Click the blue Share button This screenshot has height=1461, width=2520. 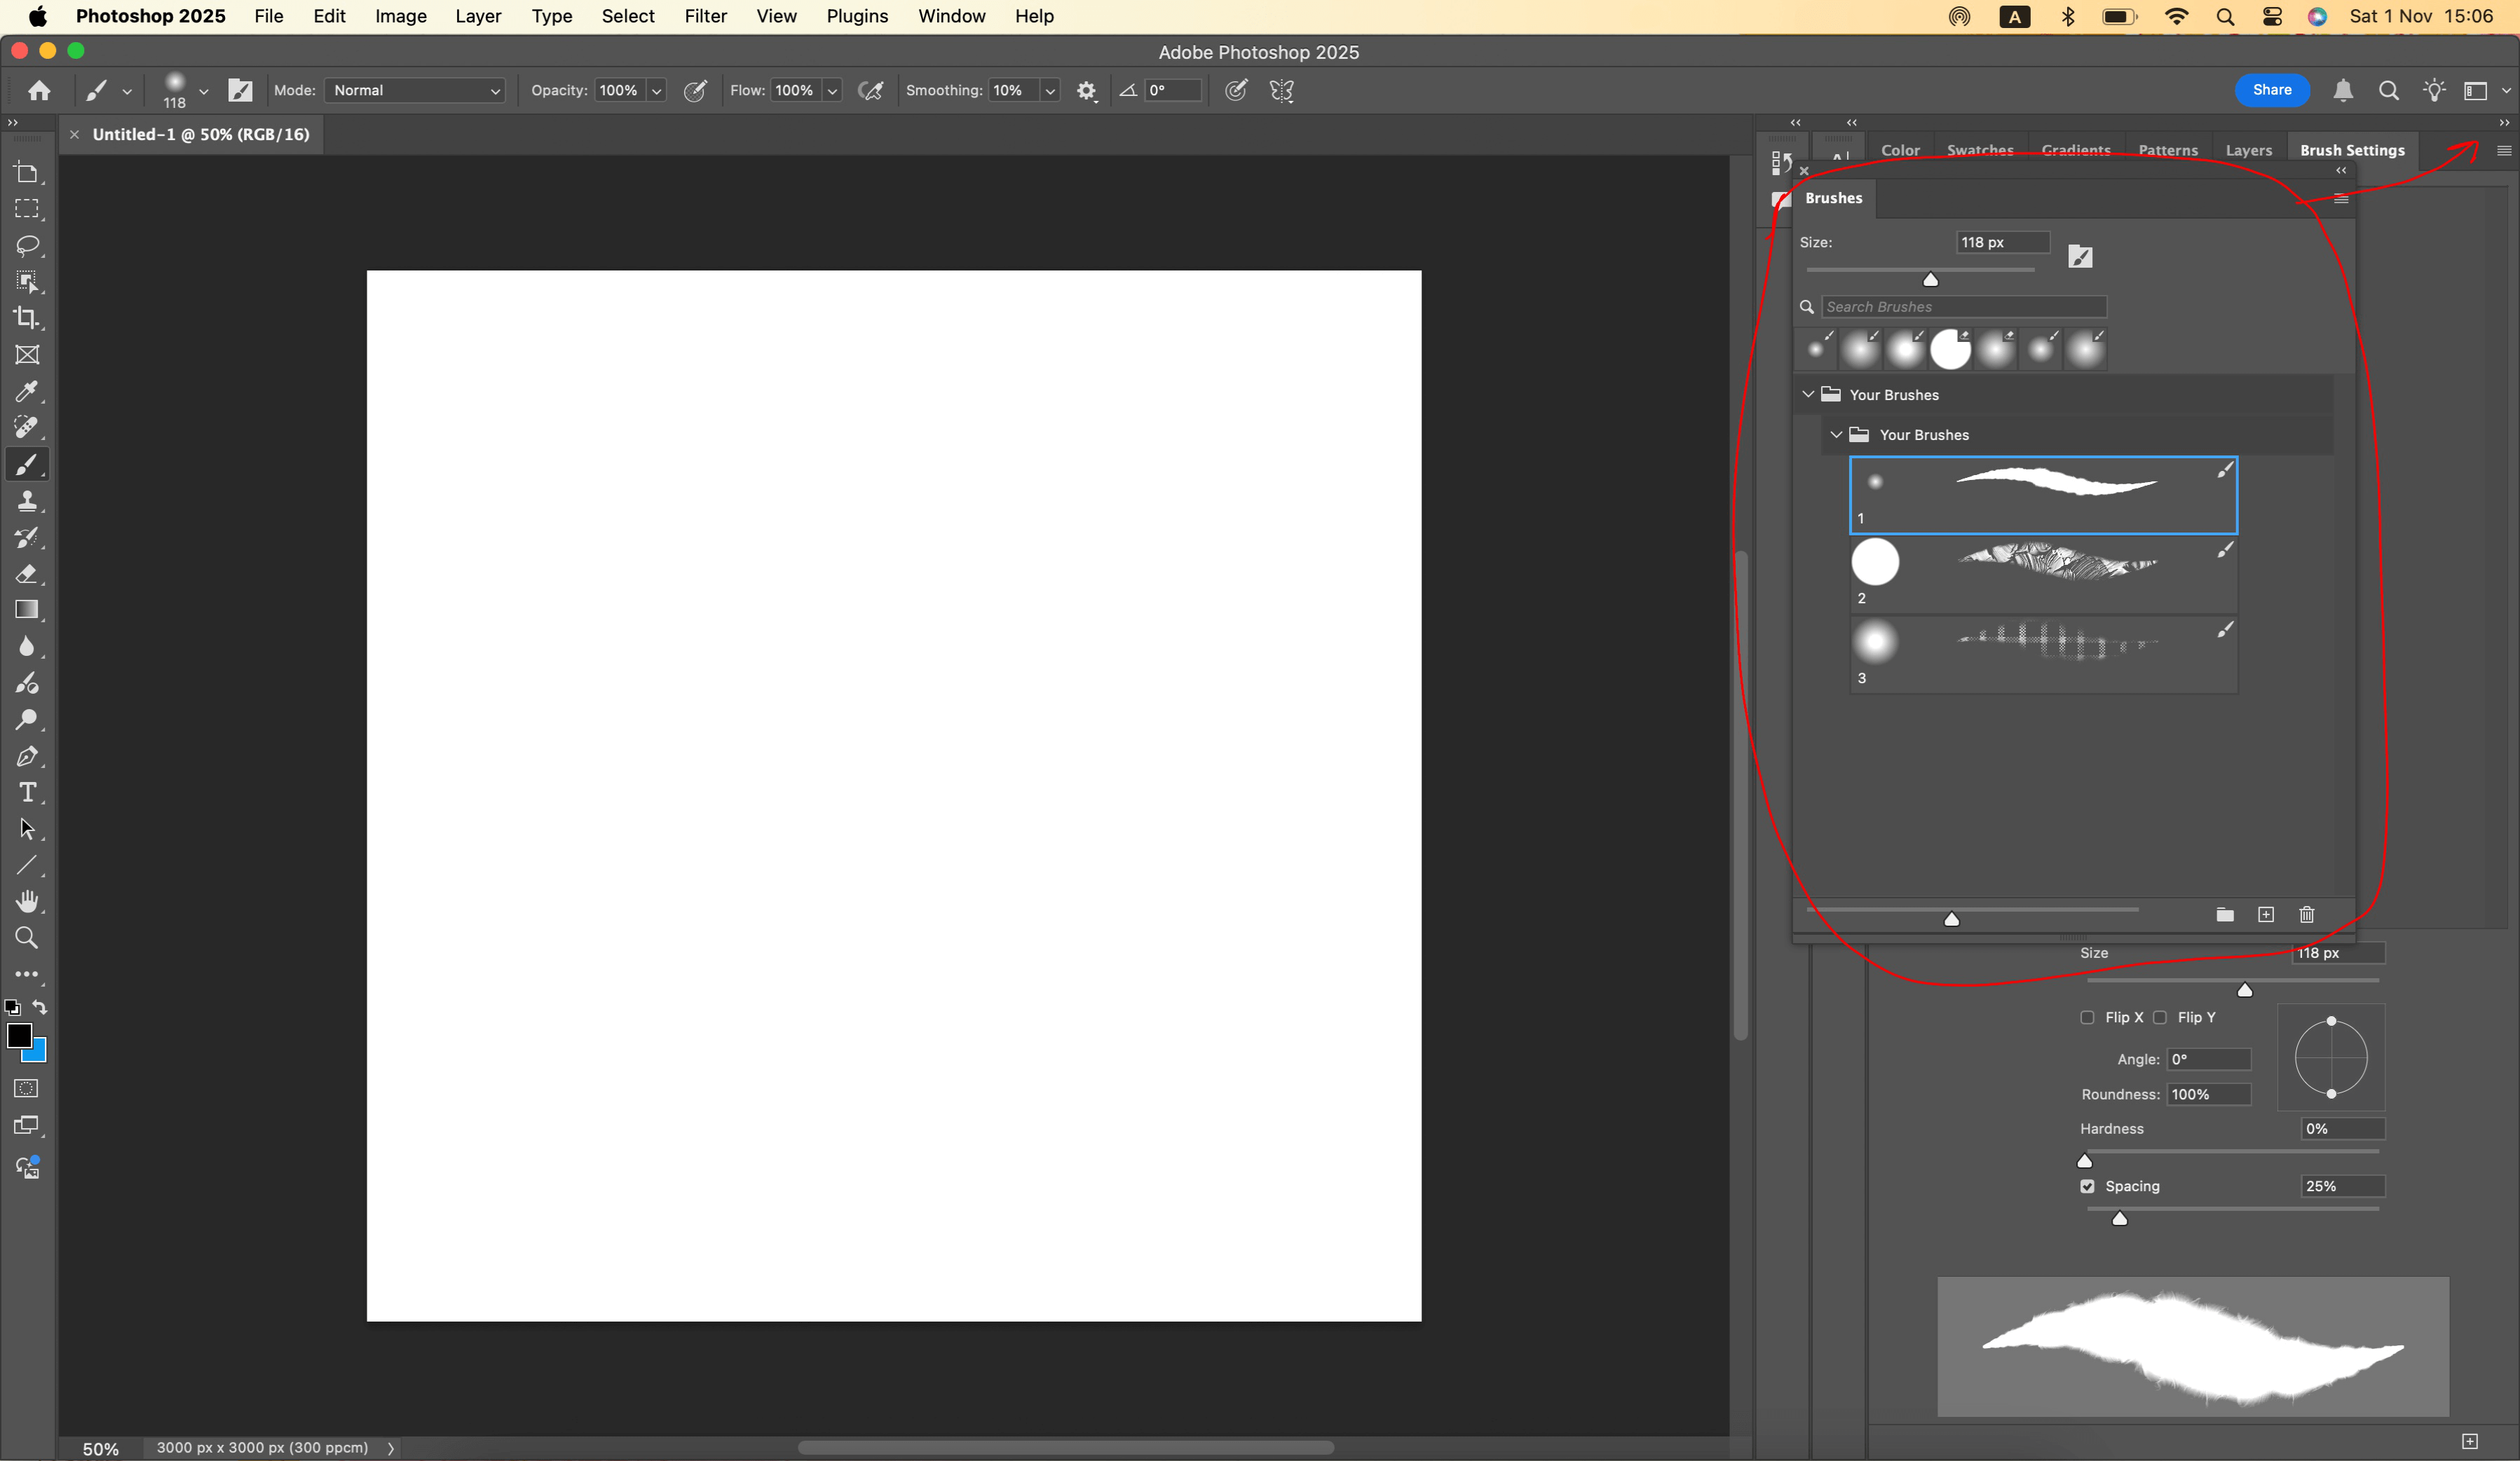pos(2271,90)
